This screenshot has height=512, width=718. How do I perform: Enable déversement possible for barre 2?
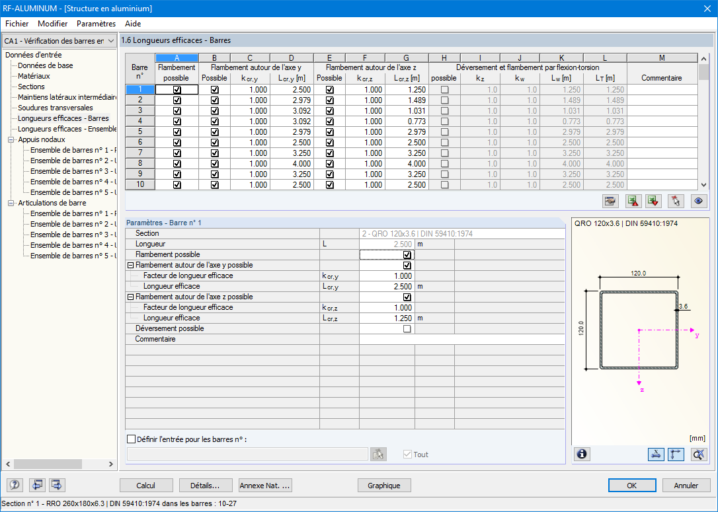[x=444, y=100]
